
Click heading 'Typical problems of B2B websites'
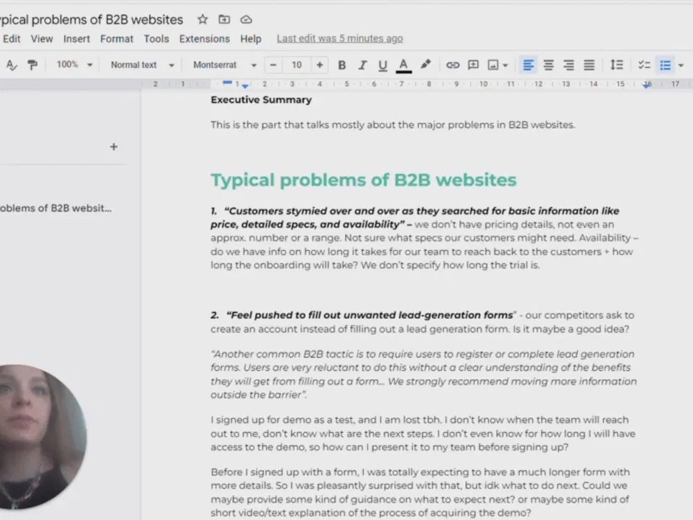coord(363,180)
